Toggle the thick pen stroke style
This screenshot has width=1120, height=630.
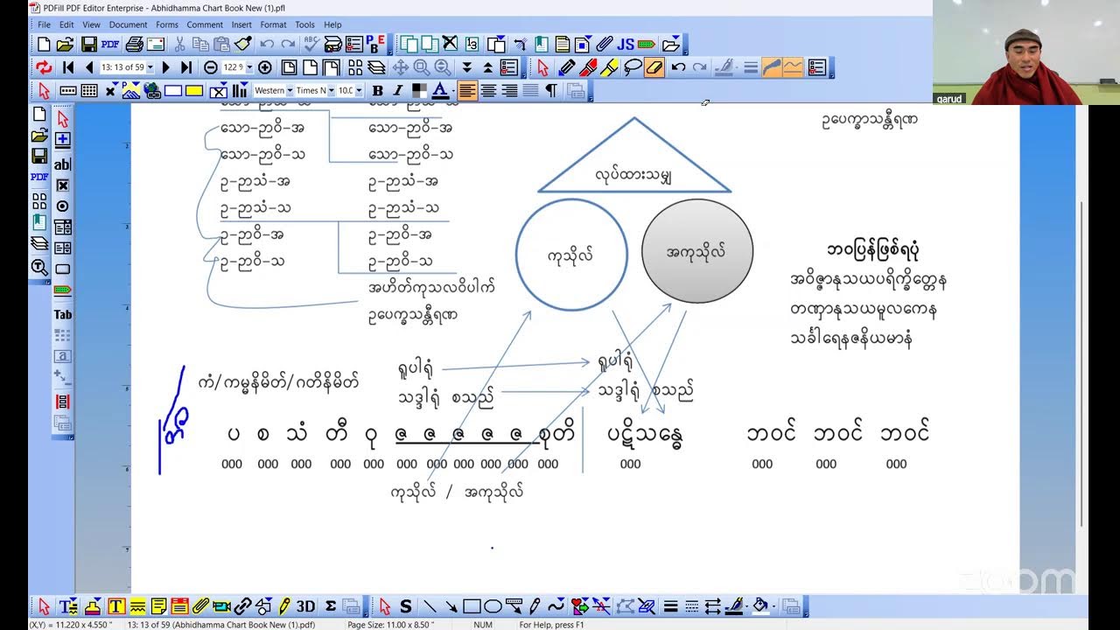772,67
